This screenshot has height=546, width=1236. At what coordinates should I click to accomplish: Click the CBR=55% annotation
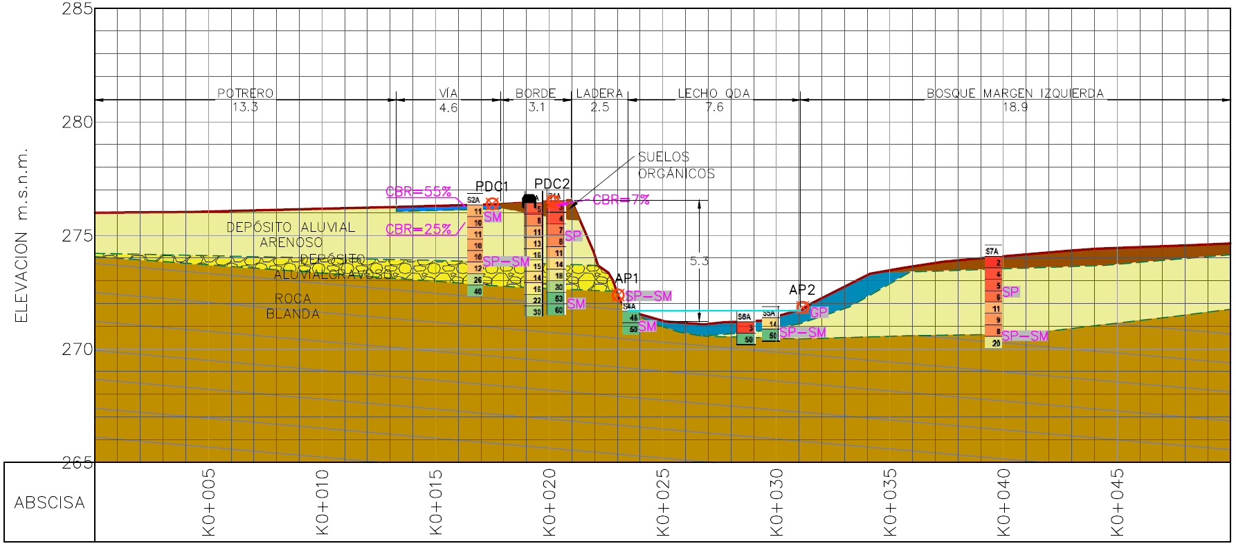(x=419, y=192)
